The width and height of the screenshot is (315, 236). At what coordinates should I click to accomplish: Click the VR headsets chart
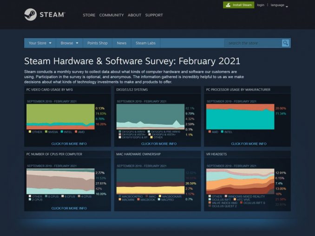tap(240, 181)
